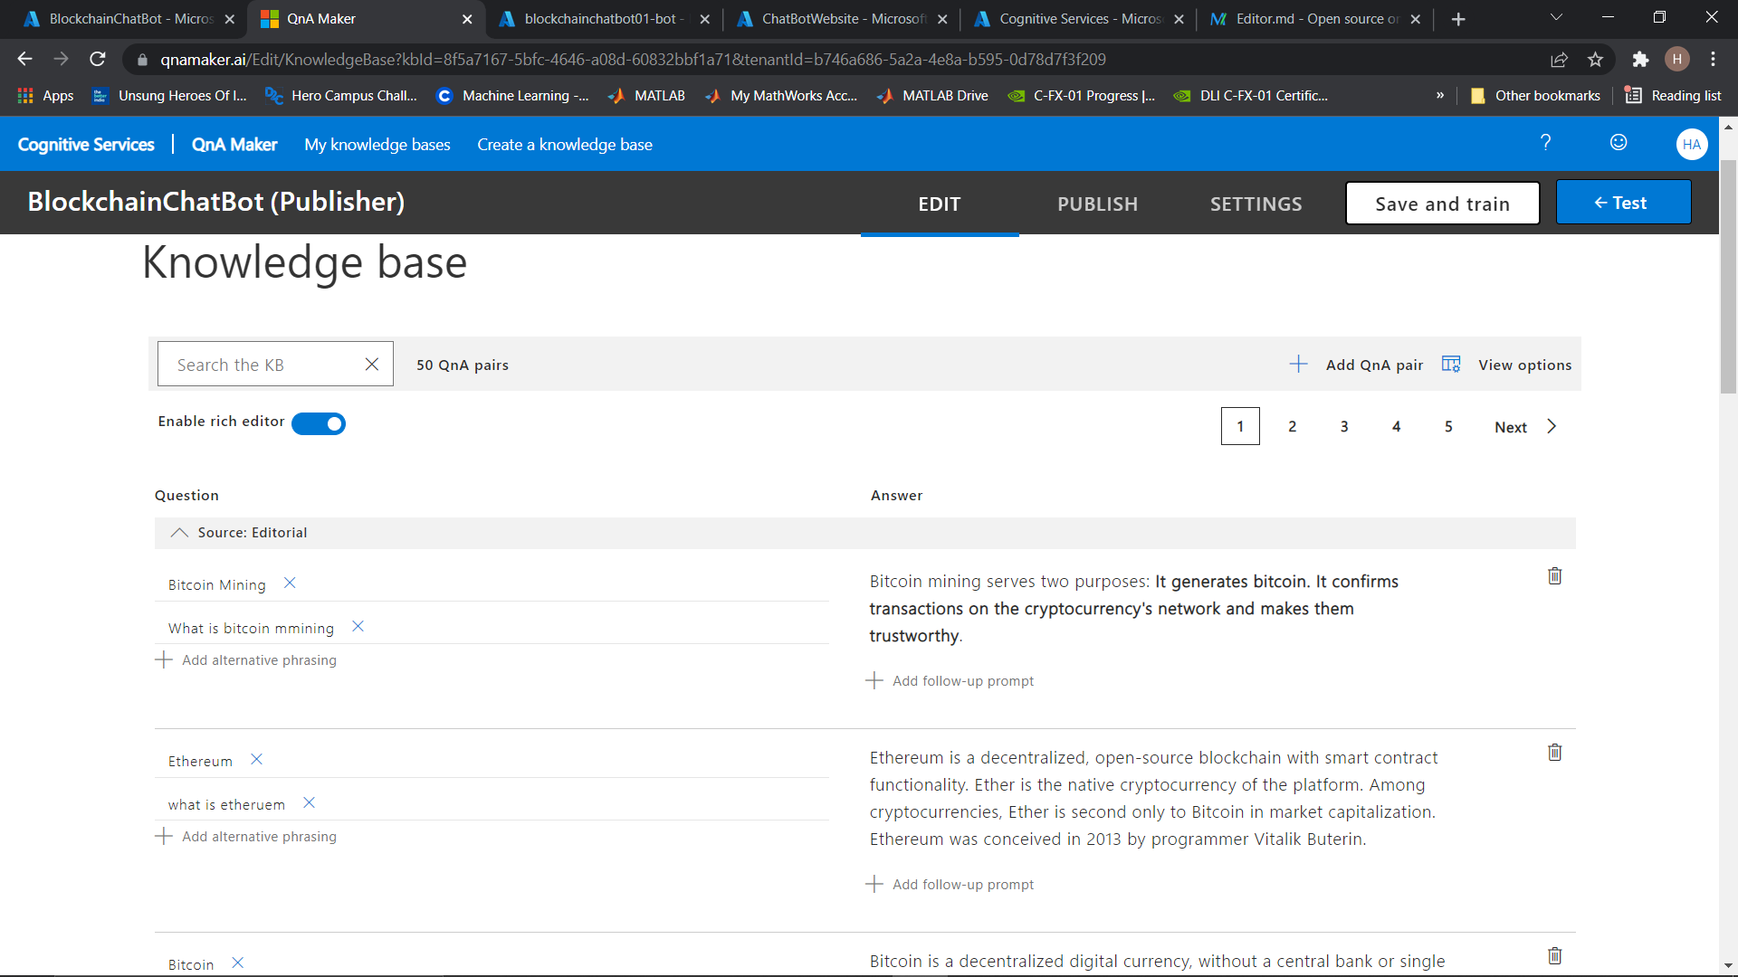Expand hidden bookmarks overflow chevron

1440,95
